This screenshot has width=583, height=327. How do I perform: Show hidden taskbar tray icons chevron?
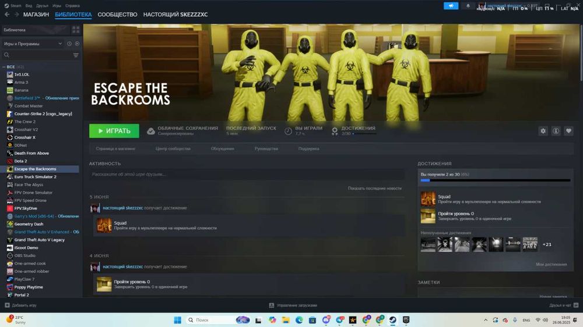(x=486, y=320)
